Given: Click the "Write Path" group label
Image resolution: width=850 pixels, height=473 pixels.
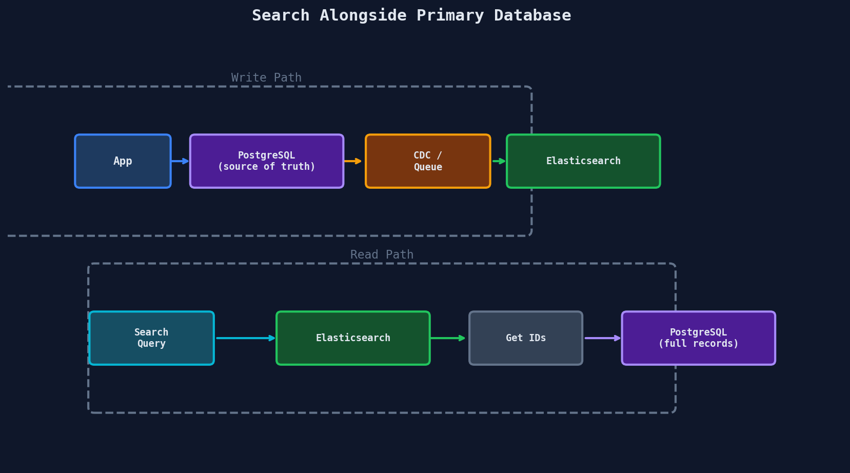Looking at the screenshot, I should [x=266, y=77].
